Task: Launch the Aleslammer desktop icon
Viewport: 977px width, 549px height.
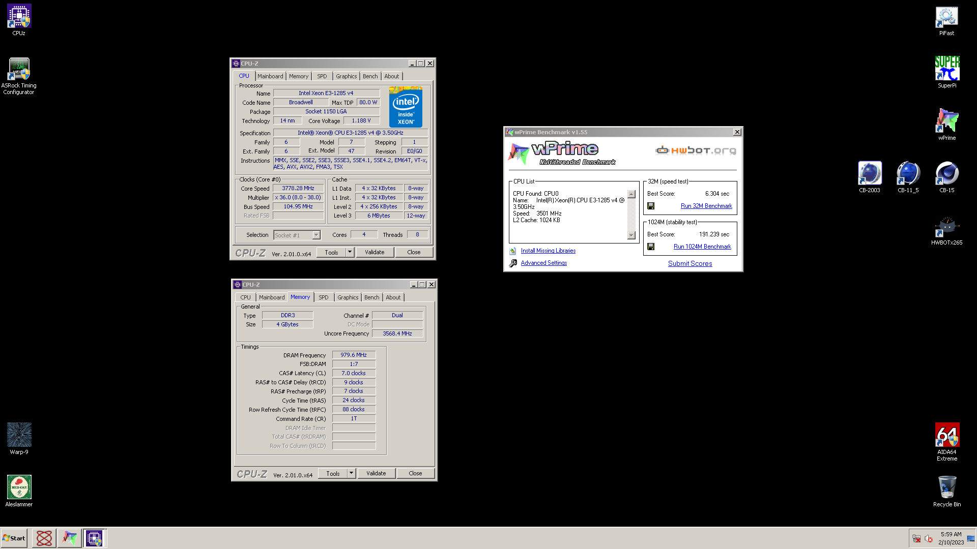Action: pyautogui.click(x=19, y=491)
